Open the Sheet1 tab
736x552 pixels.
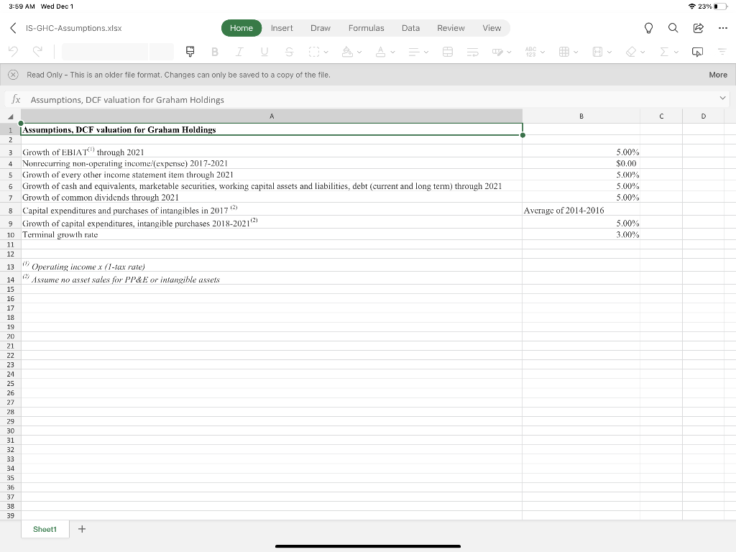(x=45, y=529)
